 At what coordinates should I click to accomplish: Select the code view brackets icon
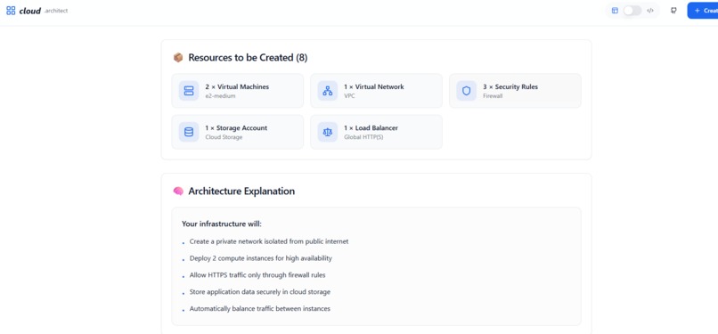coord(650,11)
